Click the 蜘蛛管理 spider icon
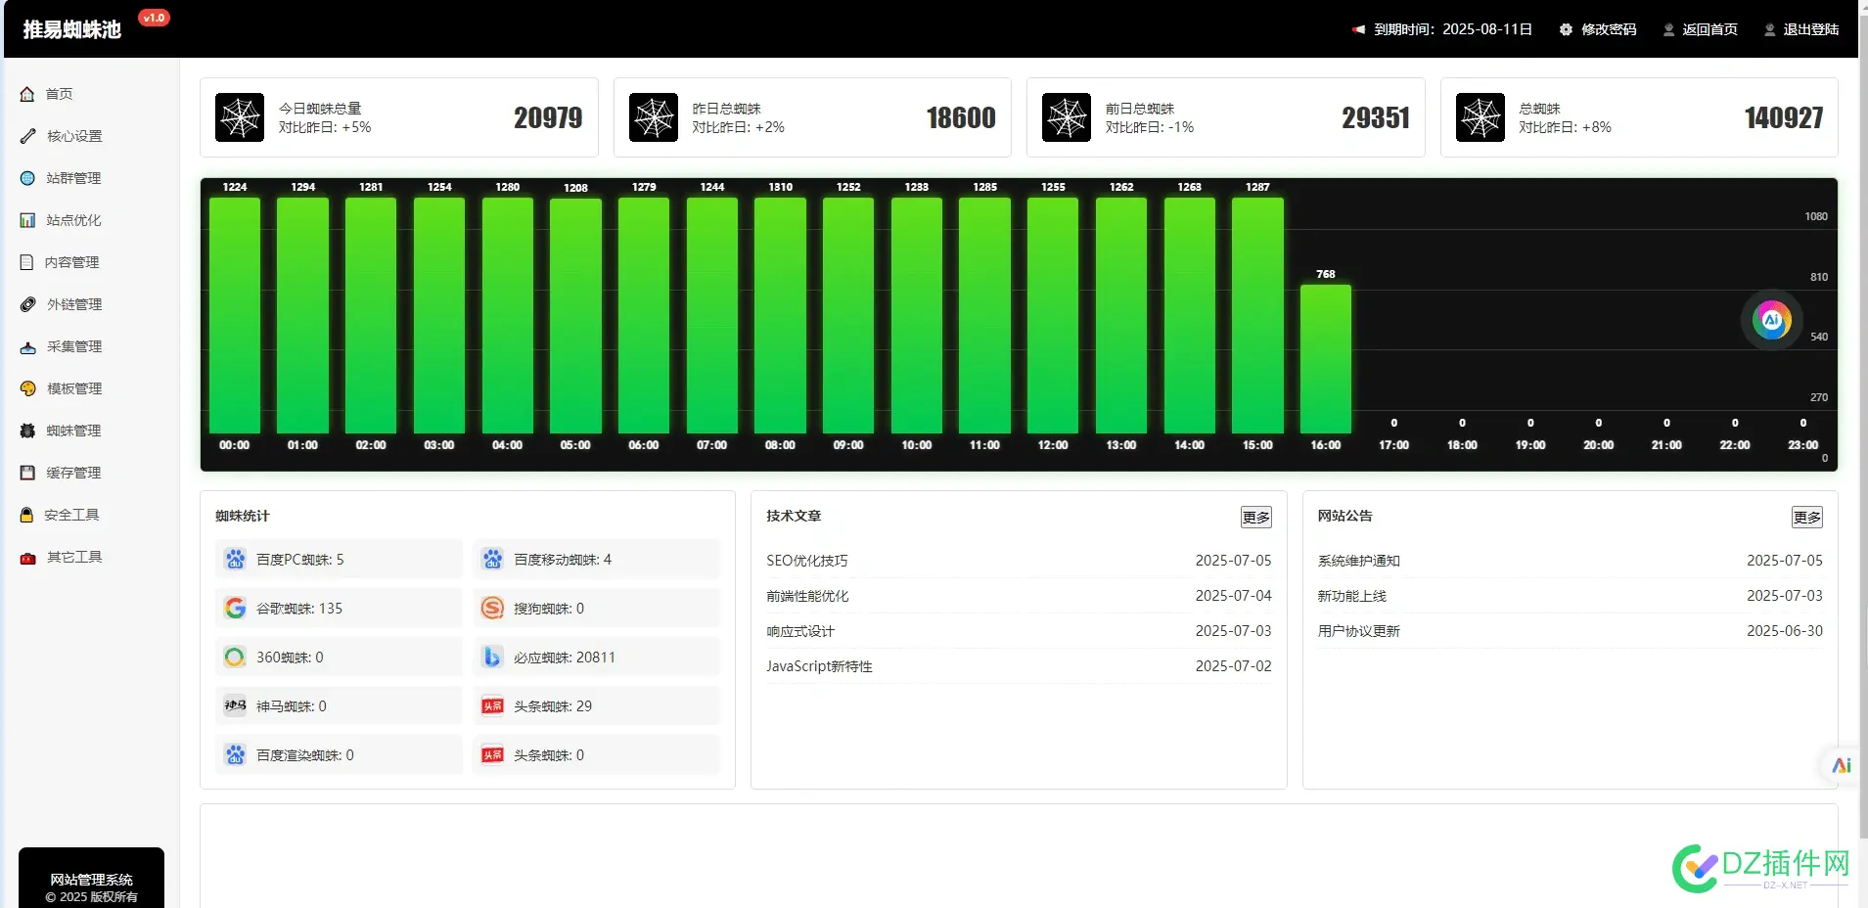This screenshot has width=1868, height=908. click(27, 431)
